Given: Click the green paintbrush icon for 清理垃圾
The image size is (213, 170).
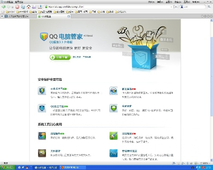Looking at the screenshot, I should [113, 136].
